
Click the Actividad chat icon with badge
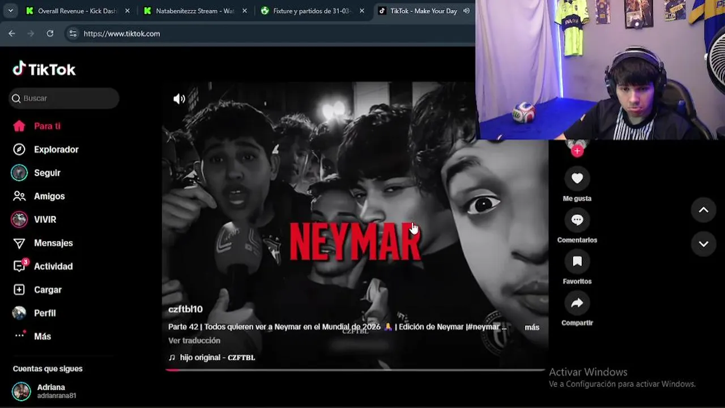pos(20,266)
